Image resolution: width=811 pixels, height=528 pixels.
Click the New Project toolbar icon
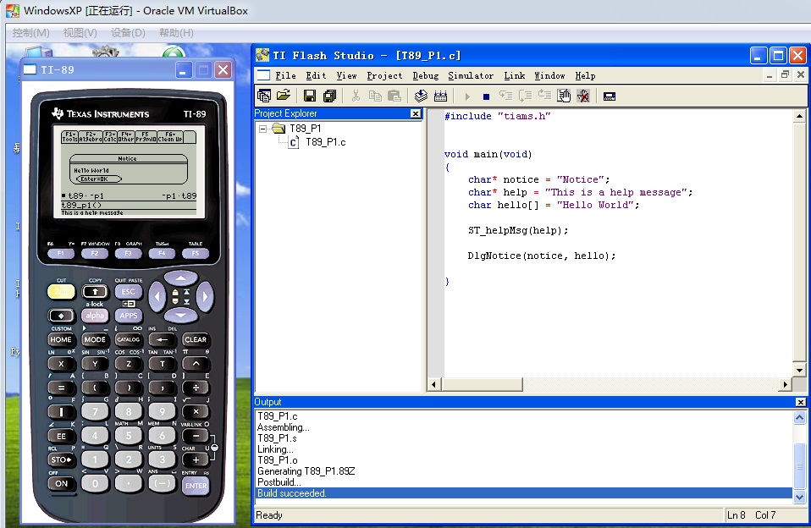264,96
